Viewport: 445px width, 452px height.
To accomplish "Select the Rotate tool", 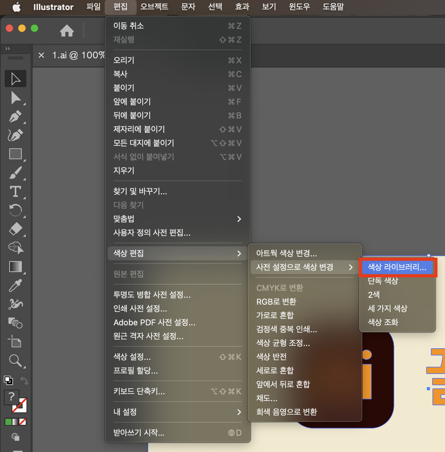I will click(15, 210).
